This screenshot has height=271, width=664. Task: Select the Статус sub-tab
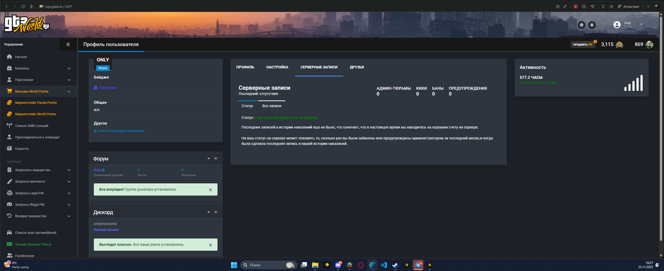[x=247, y=106]
